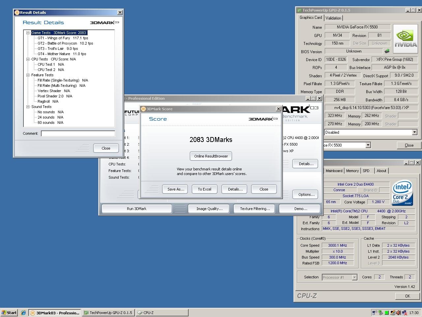
Task: Select the CPU Test 1 row
Action: [x=51, y=64]
